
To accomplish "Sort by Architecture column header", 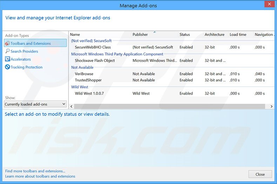I will tap(216, 35).
